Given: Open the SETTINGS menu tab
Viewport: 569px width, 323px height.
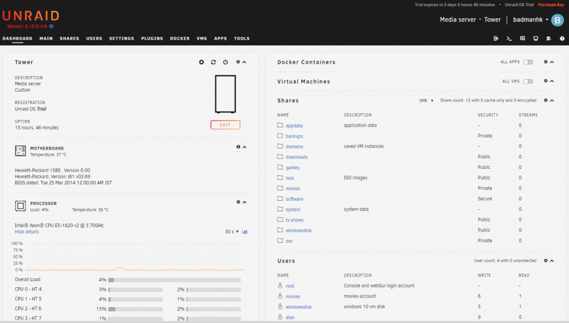Looking at the screenshot, I should [122, 39].
